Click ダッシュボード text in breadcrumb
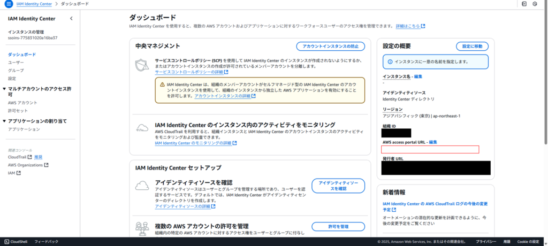Screen dimensions: 548x246 point(74,4)
